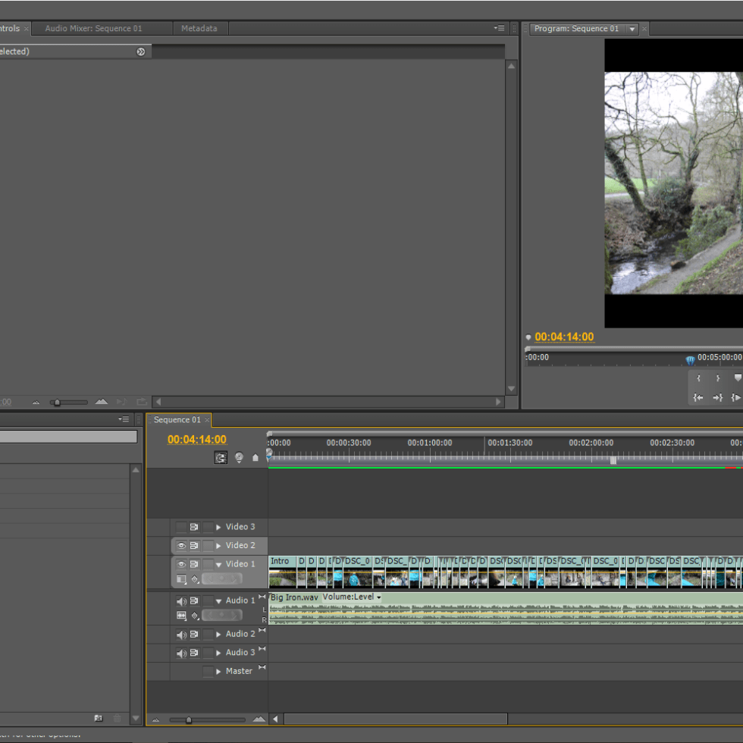Open the Volume:Level dropdown on Big Iron.wav
Image resolution: width=743 pixels, height=743 pixels.
352,597
